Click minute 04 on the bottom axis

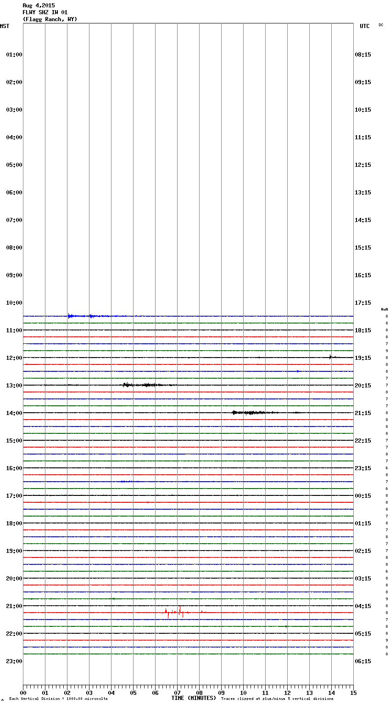click(111, 693)
